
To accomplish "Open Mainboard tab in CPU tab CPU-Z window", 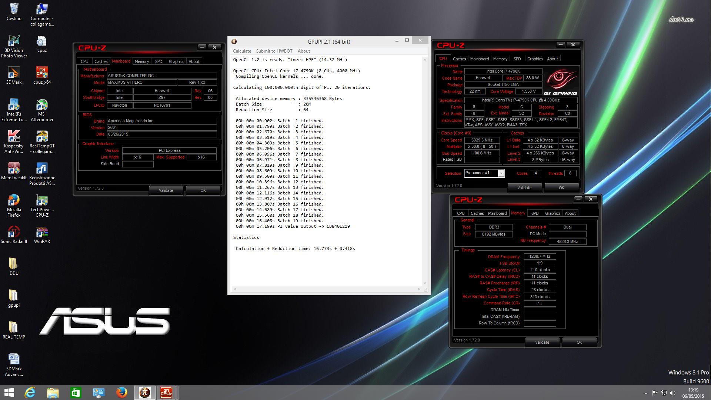I will 480,59.
